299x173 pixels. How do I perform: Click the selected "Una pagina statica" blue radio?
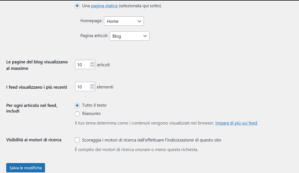77,6
